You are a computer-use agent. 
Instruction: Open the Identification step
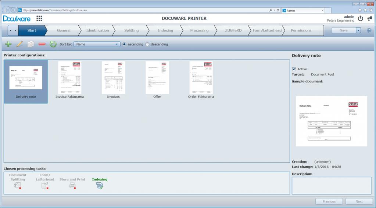pyautogui.click(x=97, y=30)
